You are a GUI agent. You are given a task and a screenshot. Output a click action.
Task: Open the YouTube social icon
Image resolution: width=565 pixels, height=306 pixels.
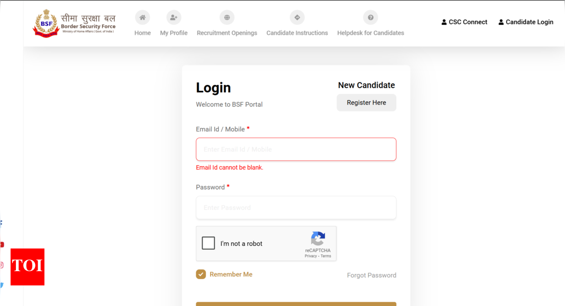pos(2,244)
